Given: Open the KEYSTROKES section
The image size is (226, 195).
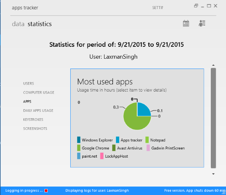Looking at the screenshot, I should point(33,119).
